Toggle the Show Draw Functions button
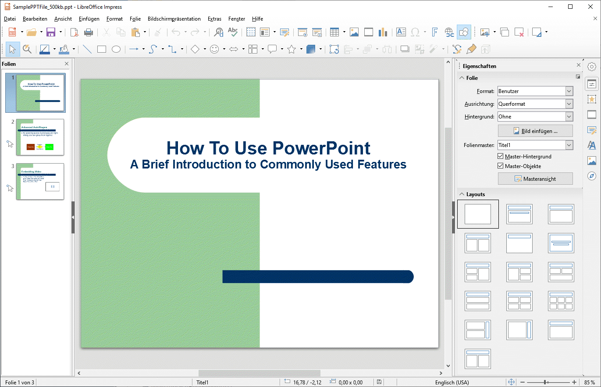The image size is (601, 387). (x=464, y=32)
